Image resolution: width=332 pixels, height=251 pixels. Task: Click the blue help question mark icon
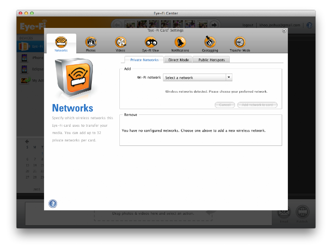[53, 204]
